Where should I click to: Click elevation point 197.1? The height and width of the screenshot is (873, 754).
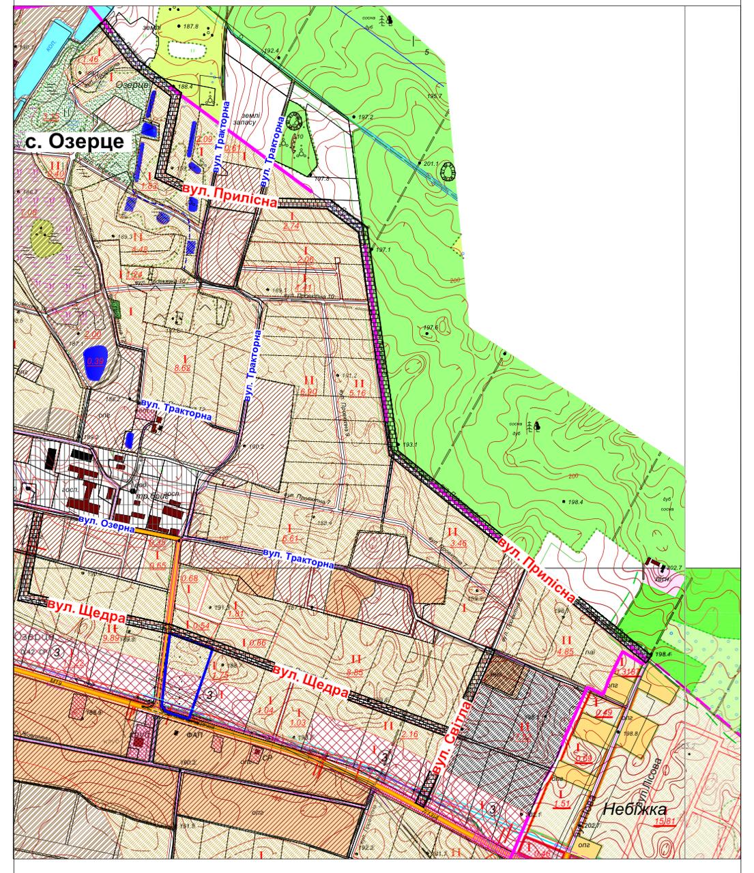click(372, 250)
